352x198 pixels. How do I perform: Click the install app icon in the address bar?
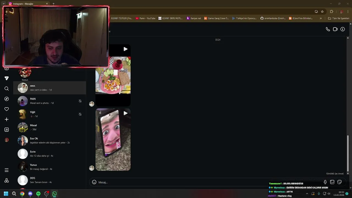click(316, 12)
